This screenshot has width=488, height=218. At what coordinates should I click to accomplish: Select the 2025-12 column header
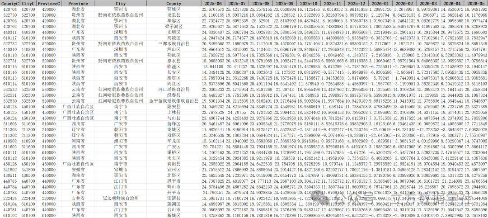357,4
